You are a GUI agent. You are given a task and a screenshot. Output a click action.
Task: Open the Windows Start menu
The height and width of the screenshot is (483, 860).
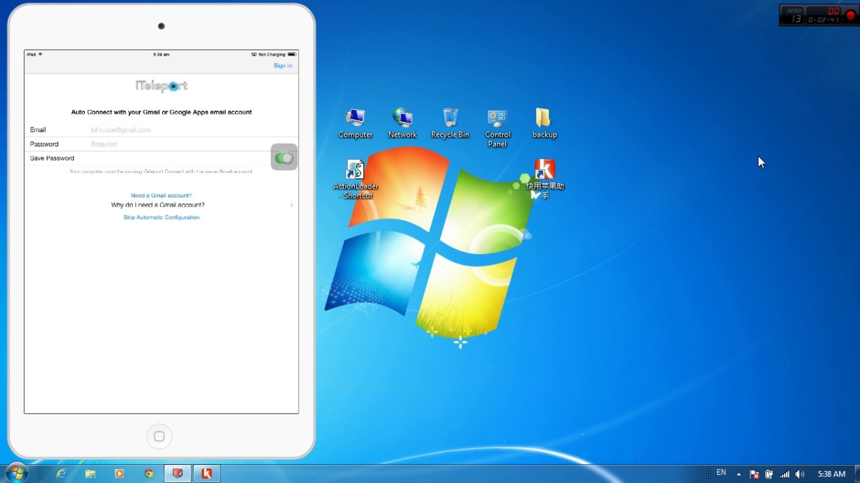pos(16,473)
